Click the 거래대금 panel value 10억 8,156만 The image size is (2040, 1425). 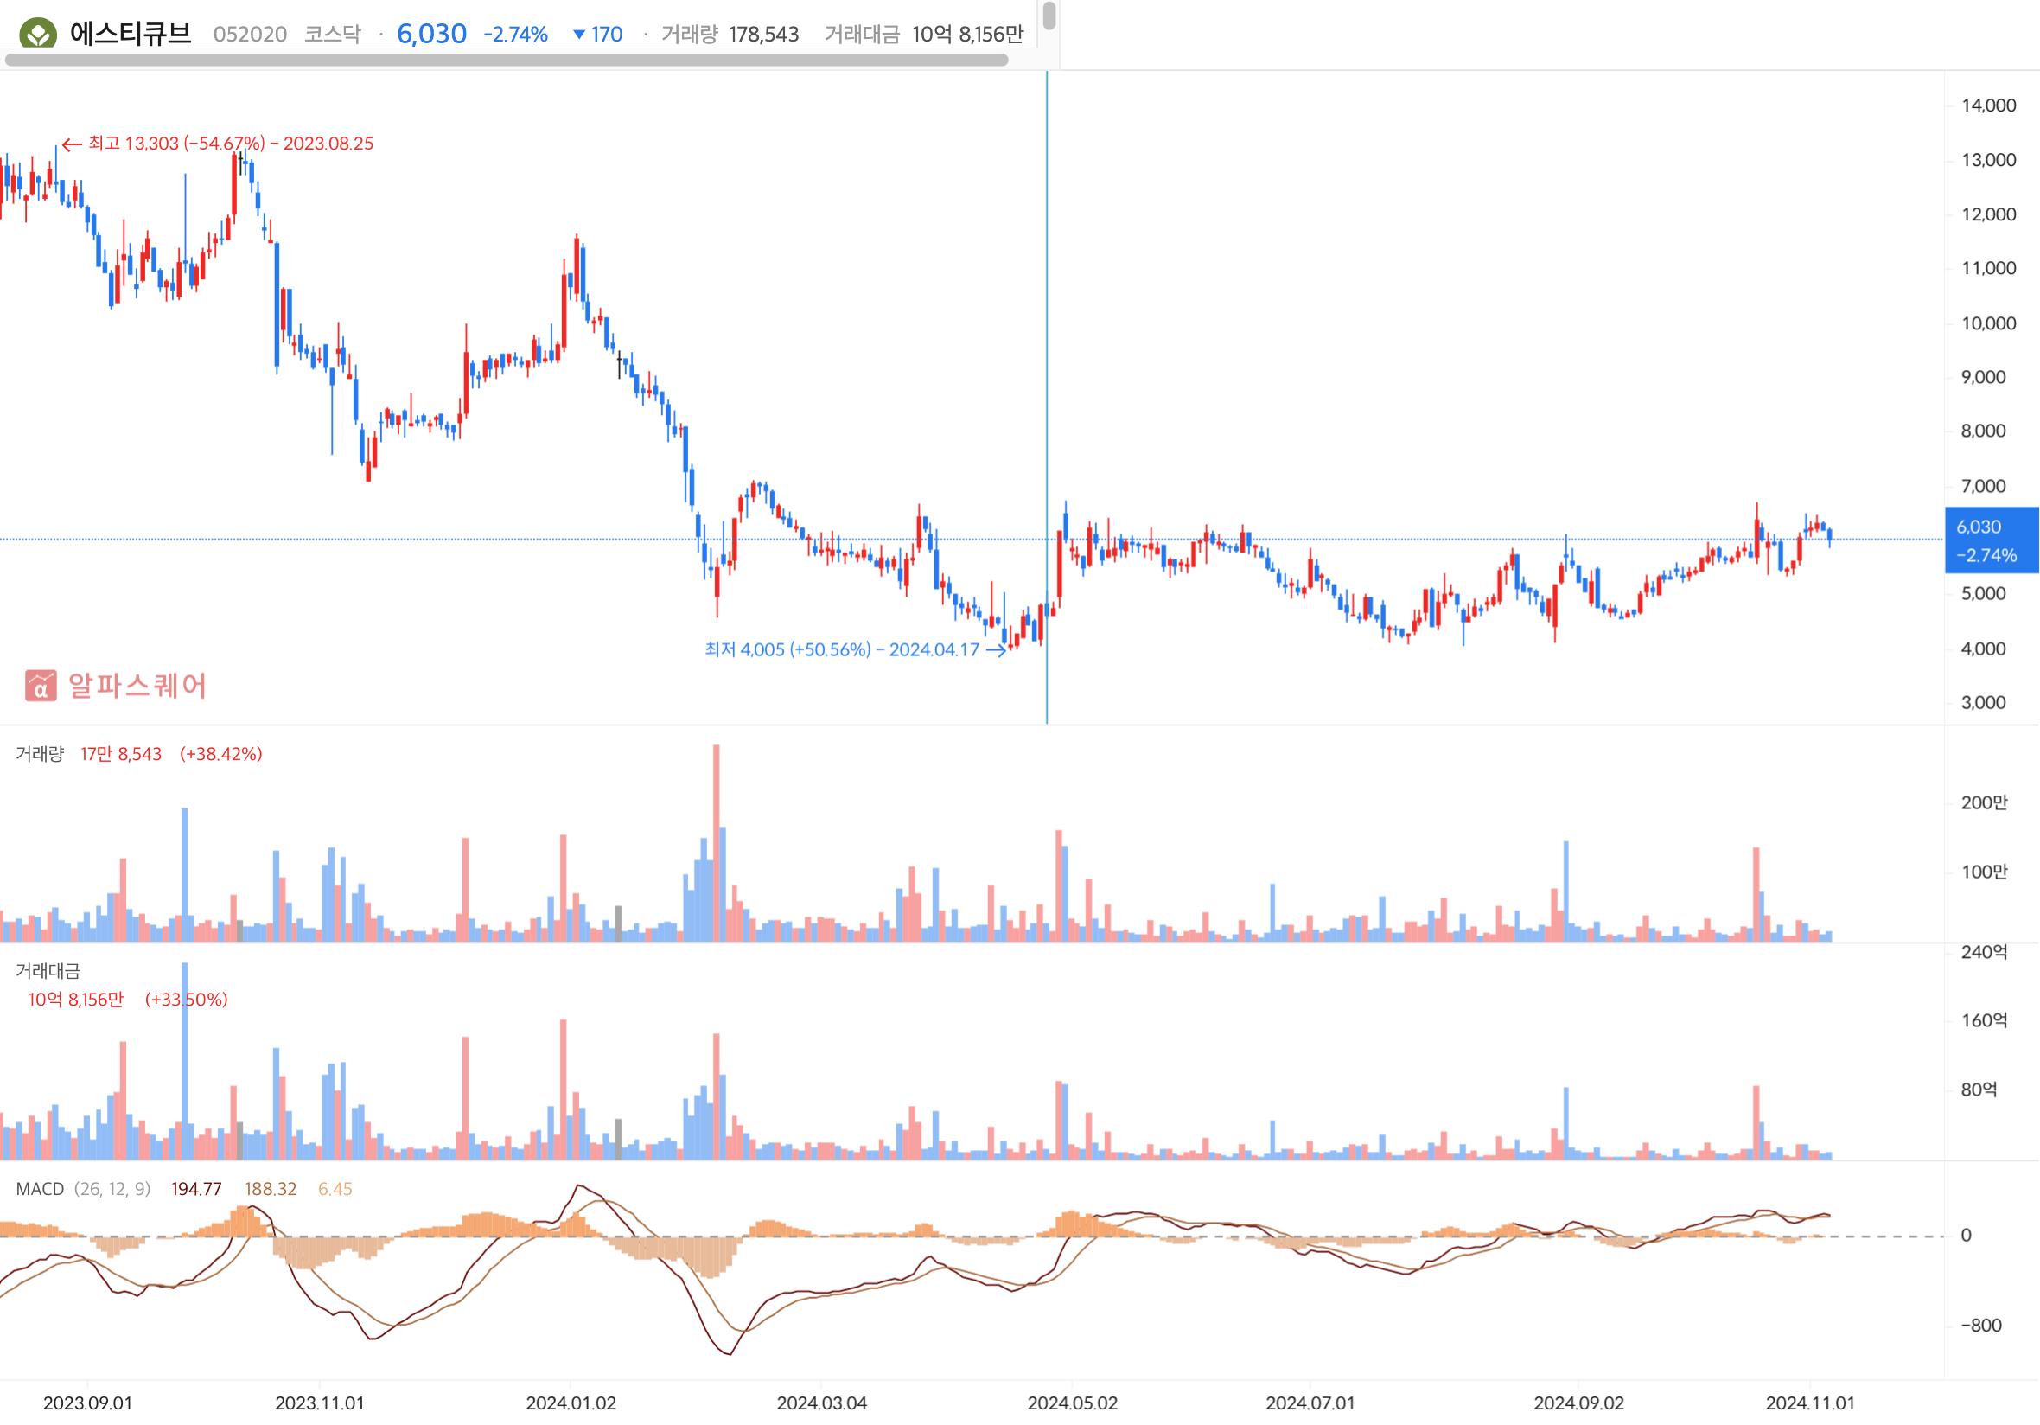tap(75, 1000)
